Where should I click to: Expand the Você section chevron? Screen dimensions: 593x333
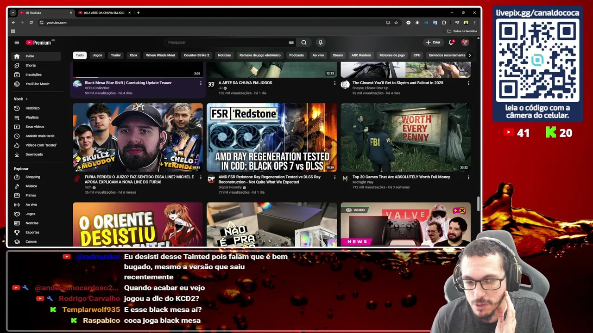coord(26,99)
